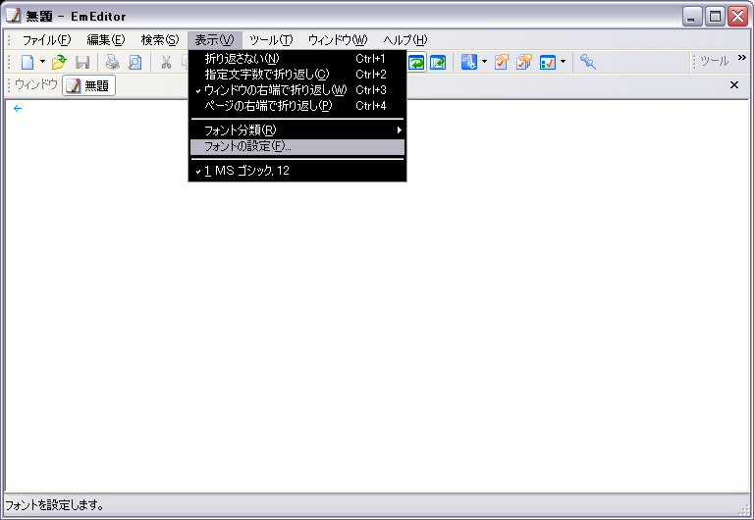Expand the フォント分類(R) submenu

pyautogui.click(x=297, y=130)
